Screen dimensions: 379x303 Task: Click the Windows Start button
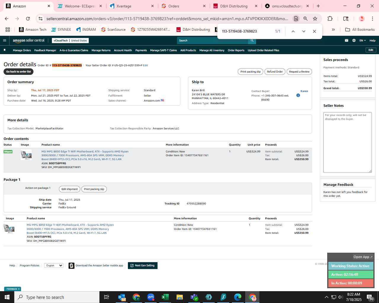(x=7, y=297)
